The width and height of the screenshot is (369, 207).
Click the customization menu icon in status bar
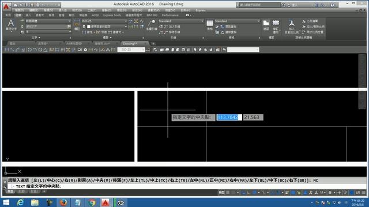pos(364,193)
